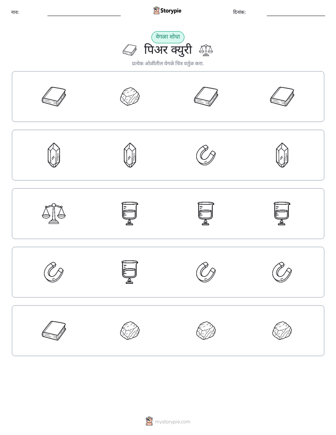336x435 pixels.
Task: Click the middle rock in the bottom row
Action: pos(206,330)
